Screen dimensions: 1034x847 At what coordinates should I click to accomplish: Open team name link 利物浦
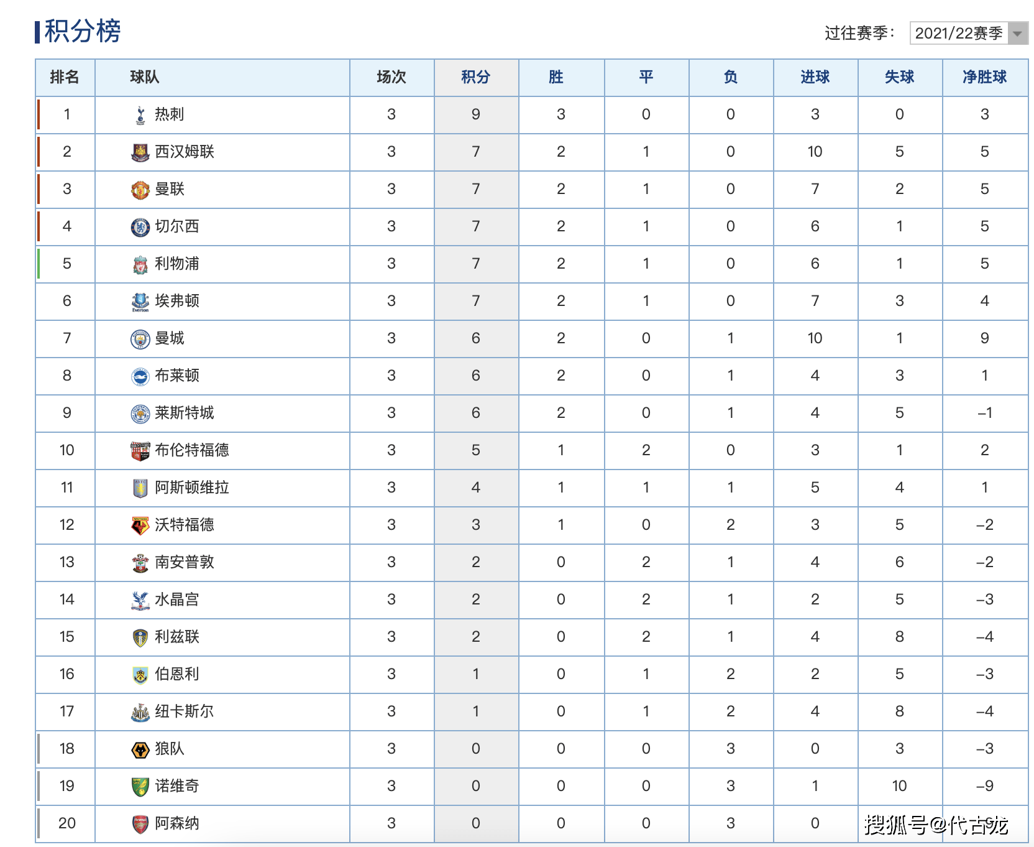pyautogui.click(x=177, y=264)
